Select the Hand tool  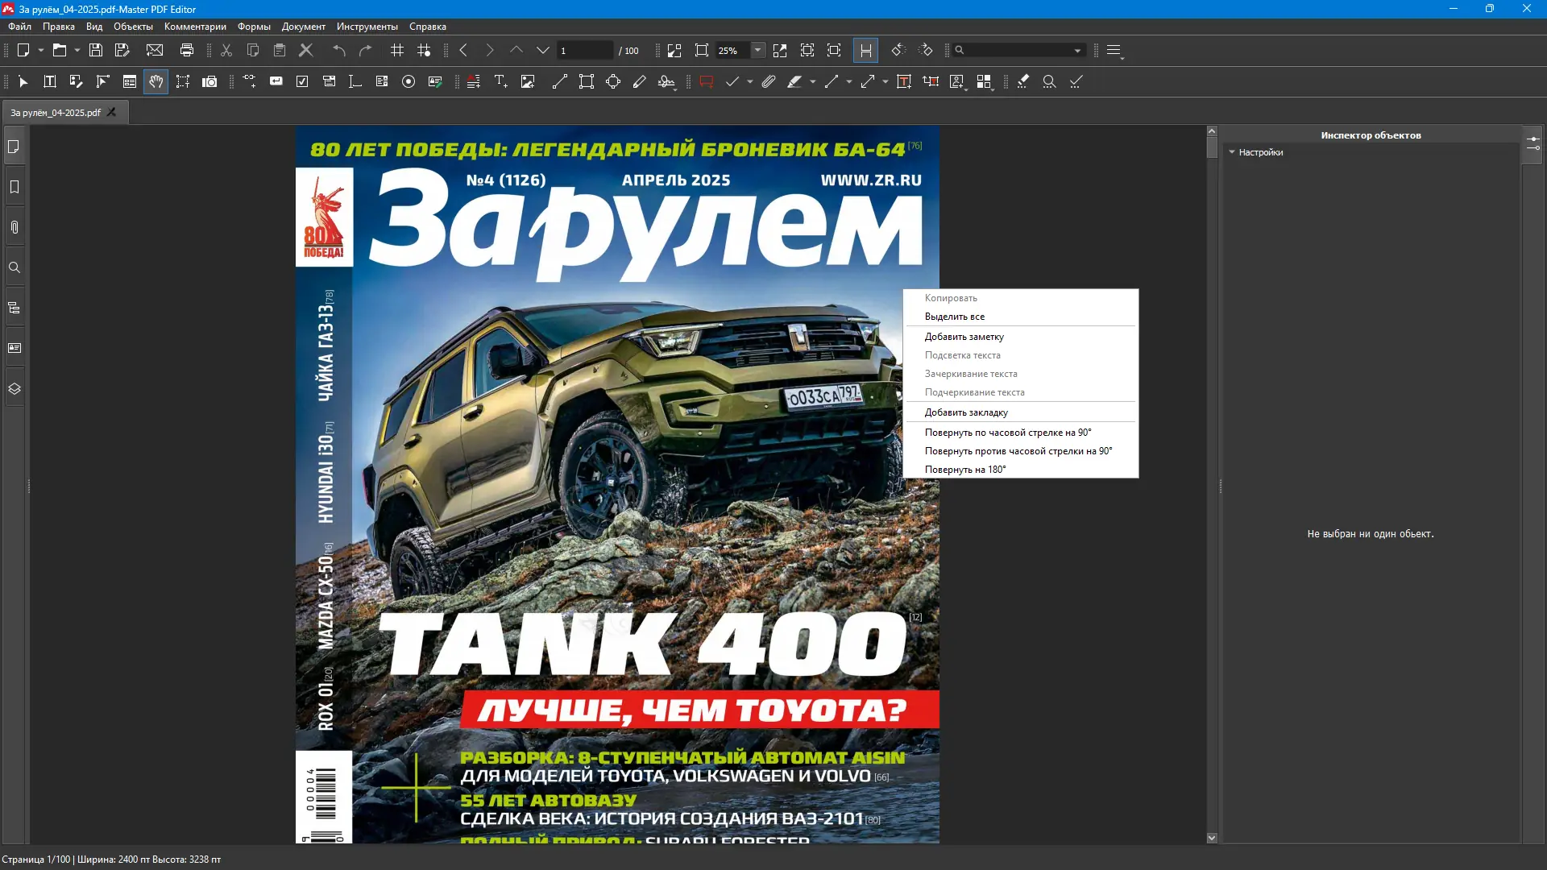[x=156, y=82]
